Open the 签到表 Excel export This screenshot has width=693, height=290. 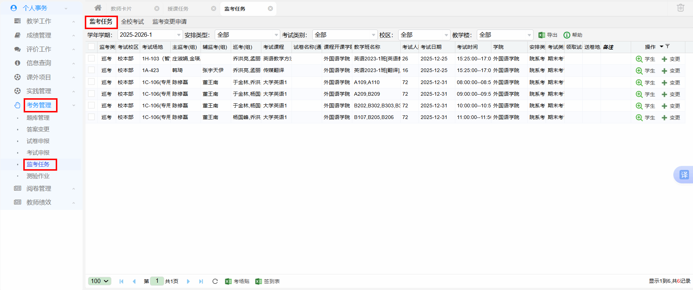click(267, 281)
